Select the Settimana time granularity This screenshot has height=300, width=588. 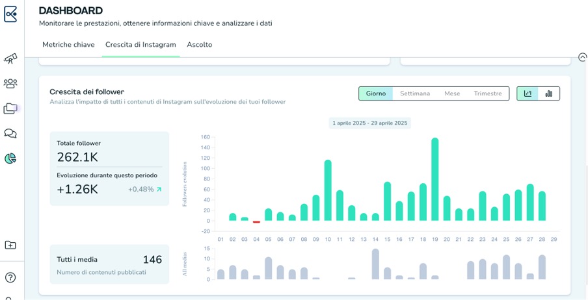point(415,94)
